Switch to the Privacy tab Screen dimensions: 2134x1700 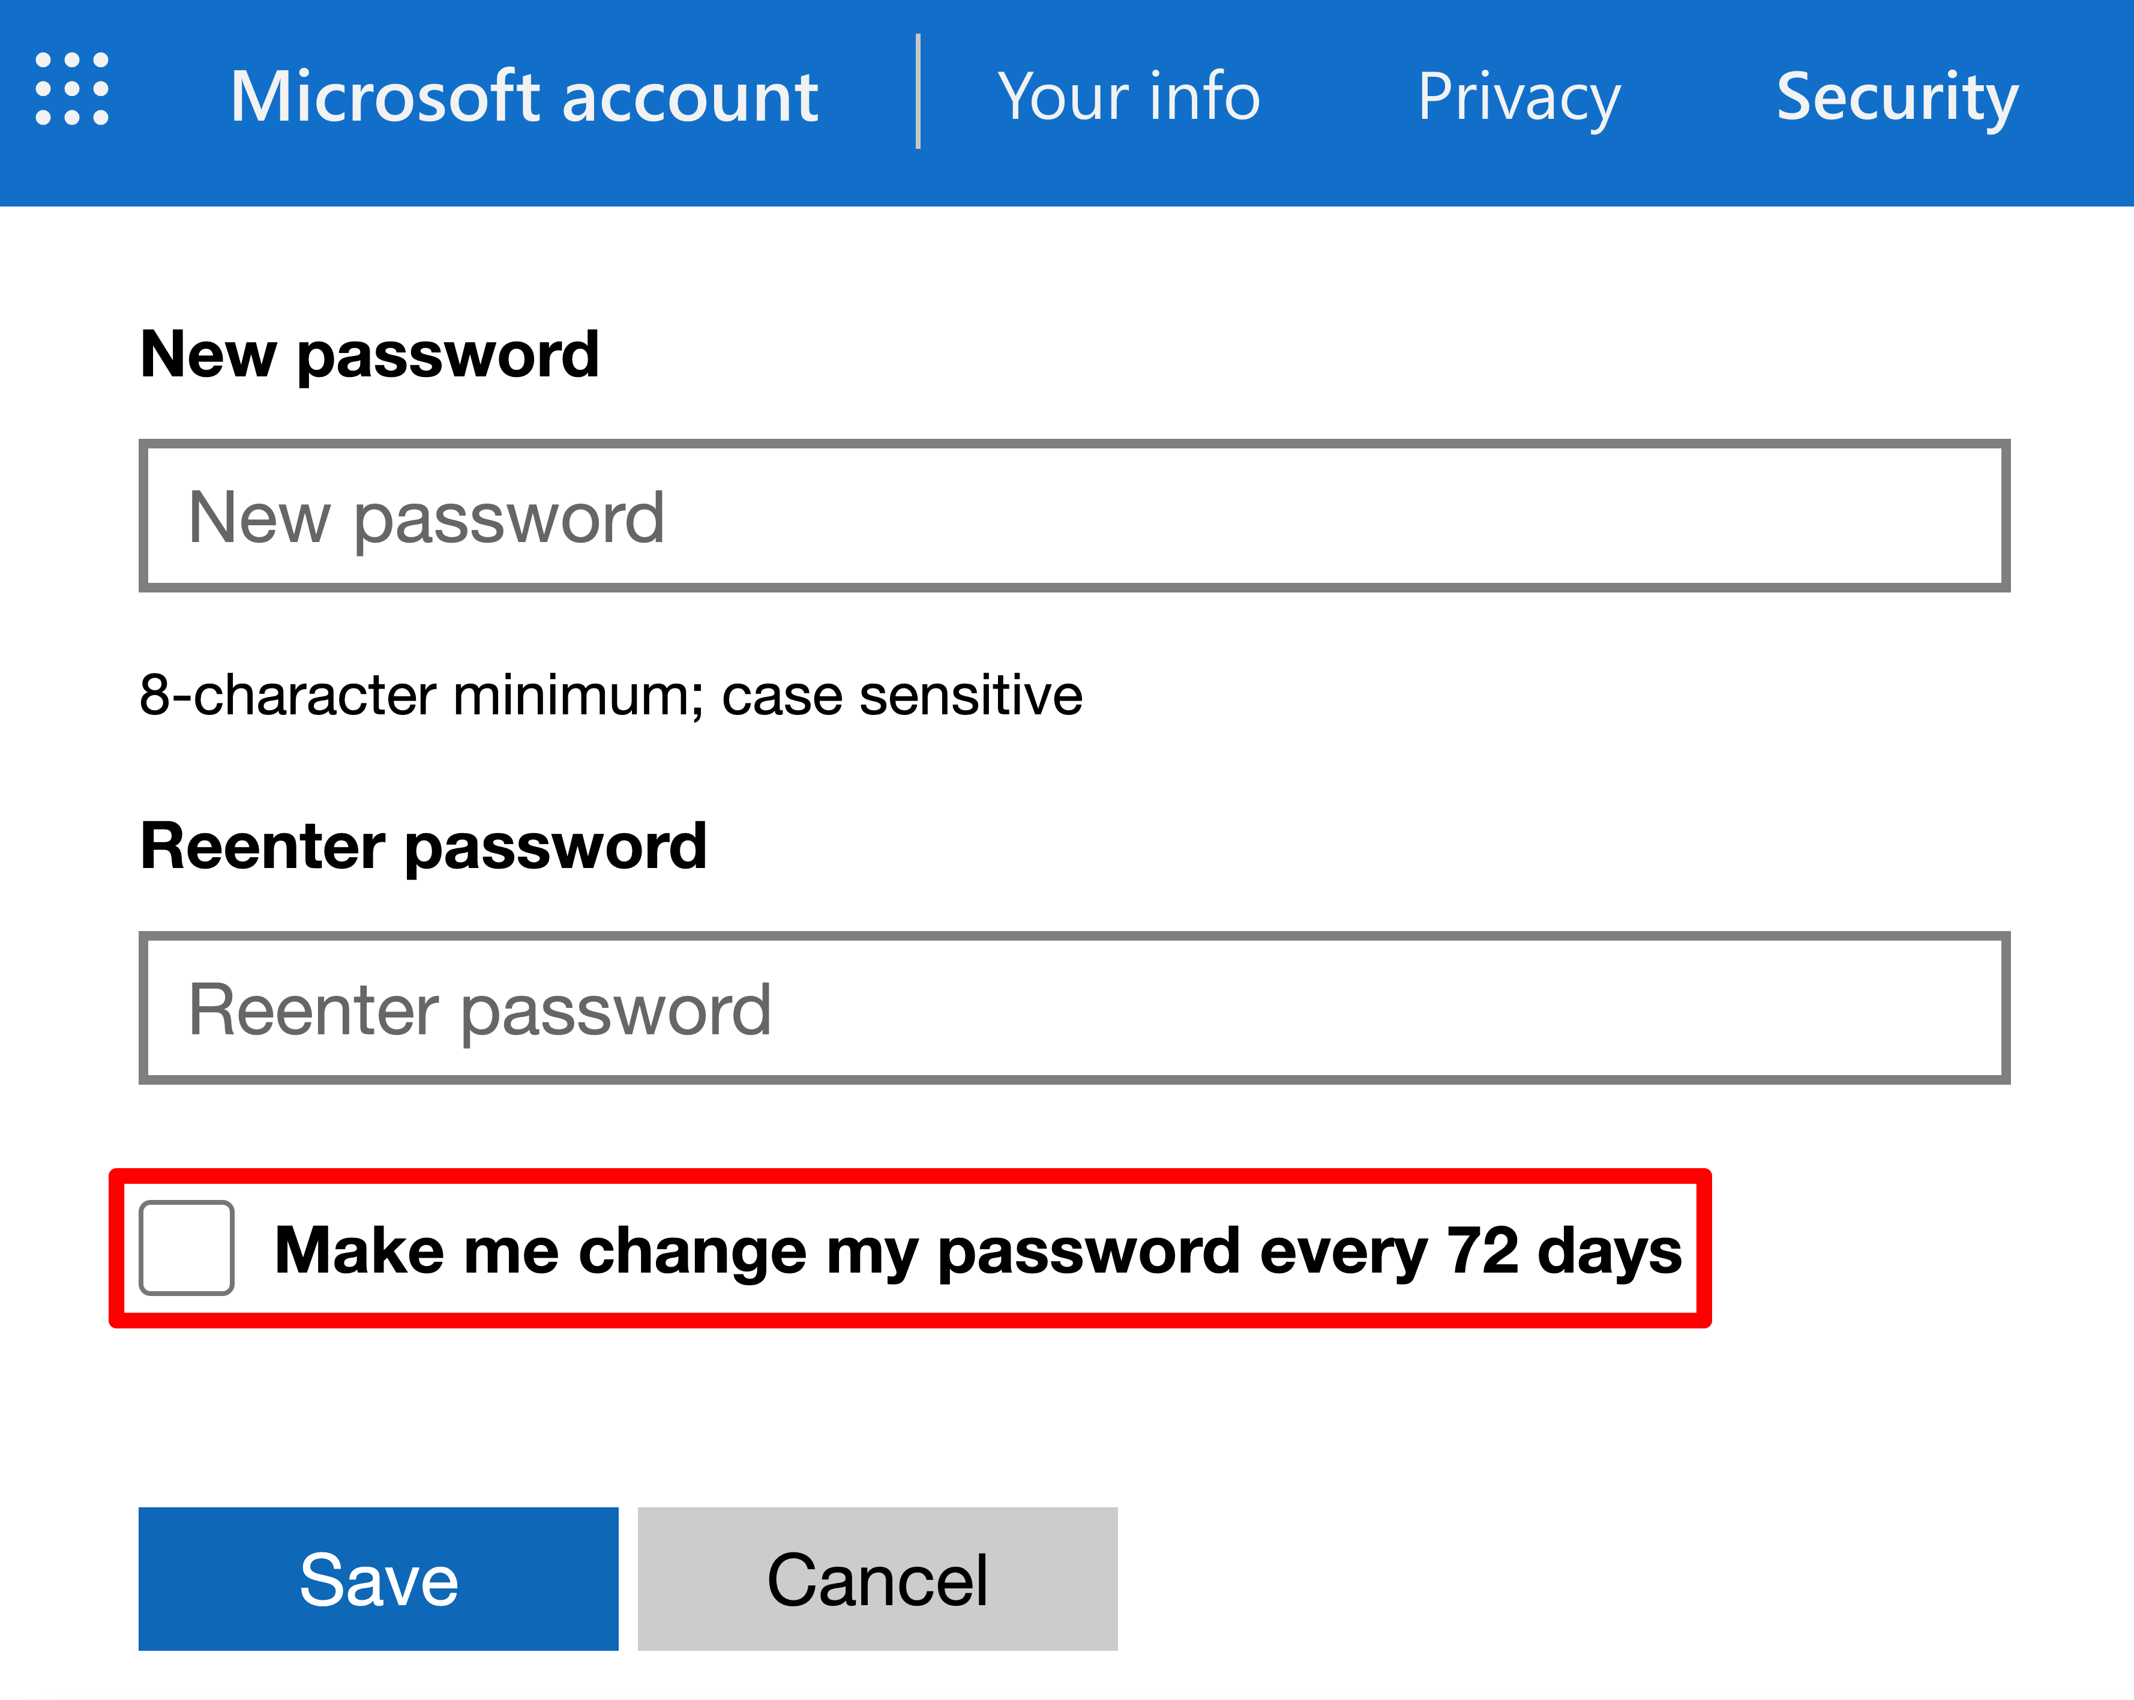pos(1518,97)
